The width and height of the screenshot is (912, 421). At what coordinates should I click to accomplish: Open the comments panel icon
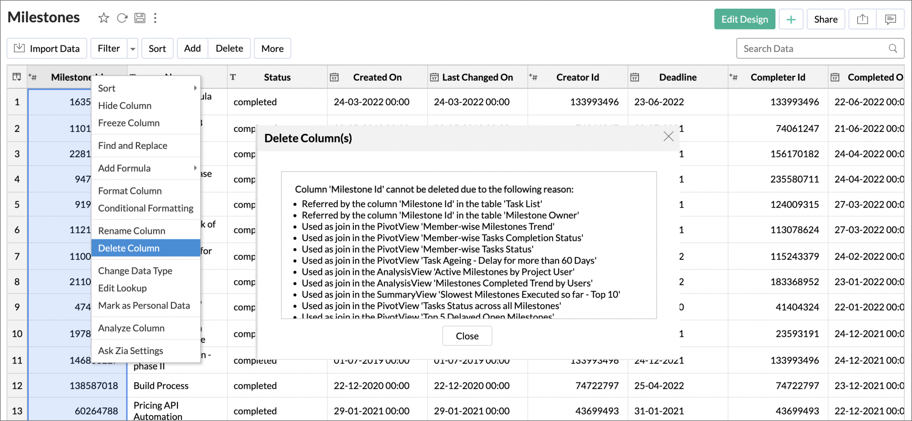(891, 19)
